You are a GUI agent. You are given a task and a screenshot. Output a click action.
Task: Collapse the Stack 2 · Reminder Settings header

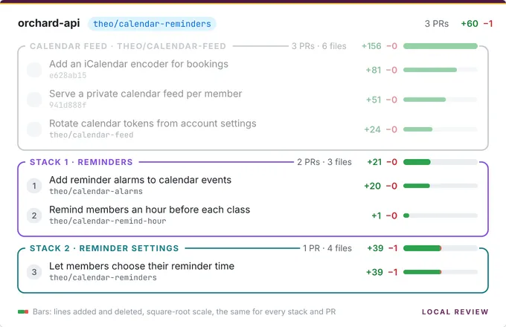(104, 248)
